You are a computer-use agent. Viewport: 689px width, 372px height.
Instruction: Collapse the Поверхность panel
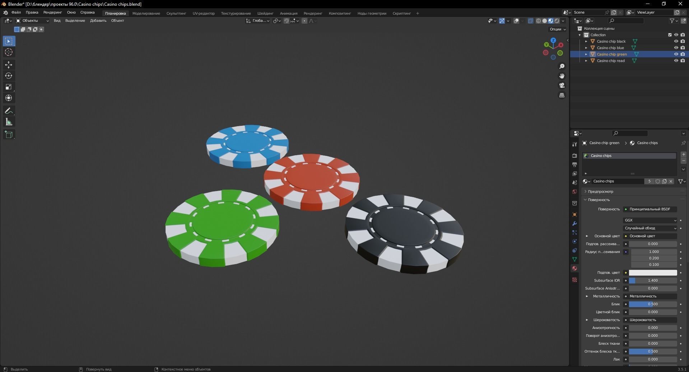pyautogui.click(x=599, y=200)
